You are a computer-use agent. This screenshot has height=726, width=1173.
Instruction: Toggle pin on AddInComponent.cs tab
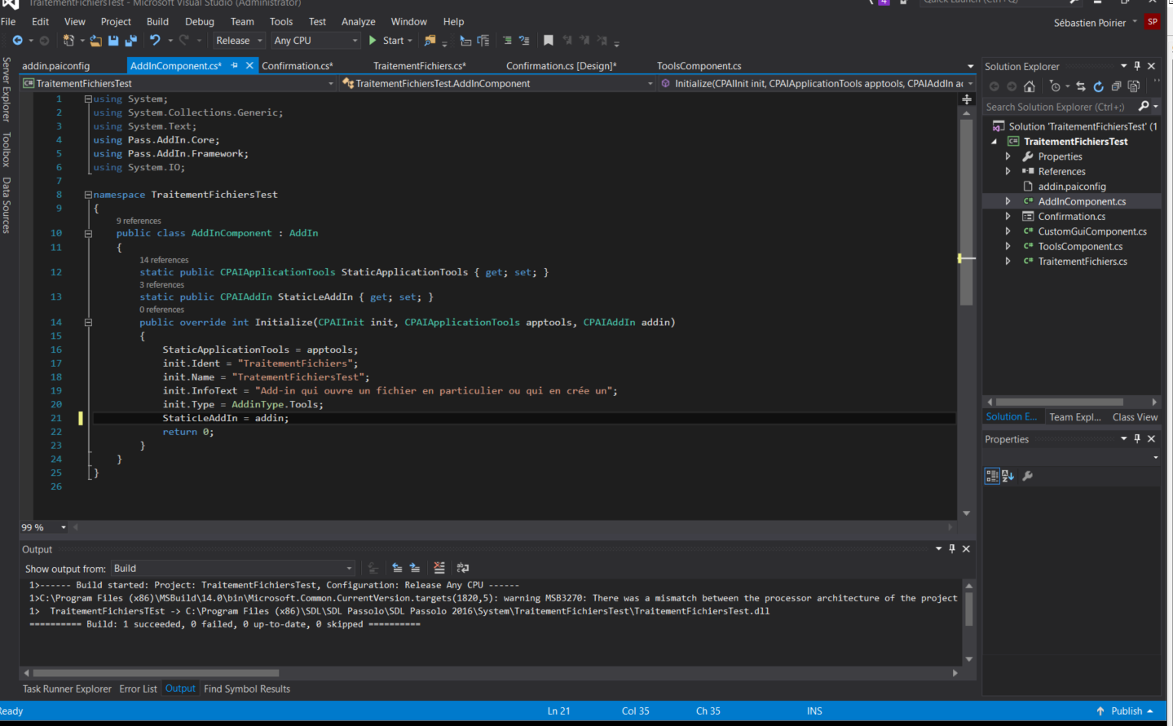coord(235,65)
